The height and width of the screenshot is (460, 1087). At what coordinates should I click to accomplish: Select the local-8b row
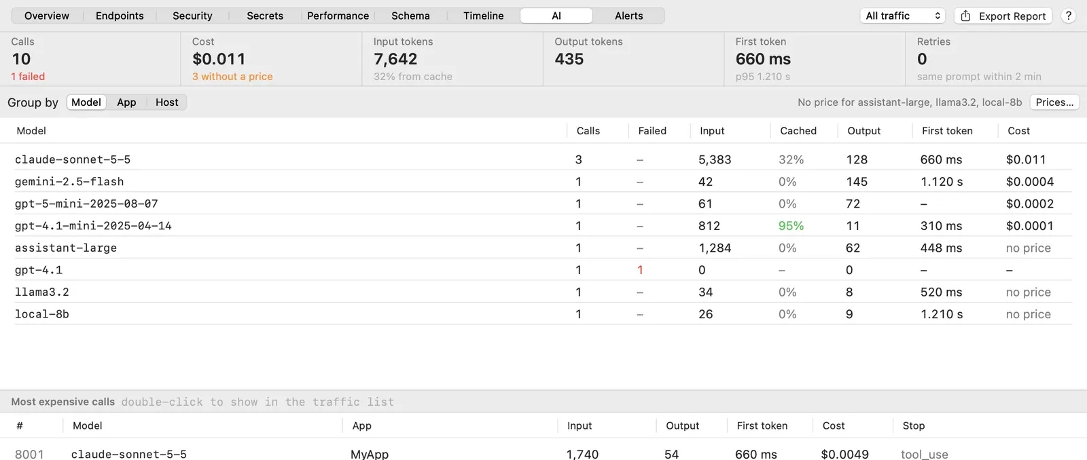pos(543,313)
